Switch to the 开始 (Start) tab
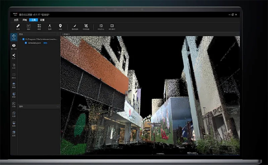 tap(24, 20)
